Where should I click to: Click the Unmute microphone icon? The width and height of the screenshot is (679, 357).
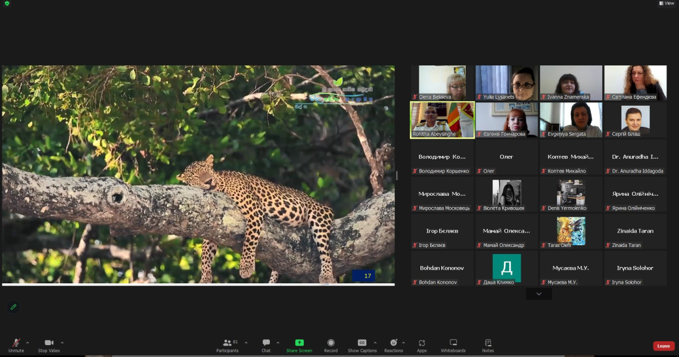click(x=16, y=343)
